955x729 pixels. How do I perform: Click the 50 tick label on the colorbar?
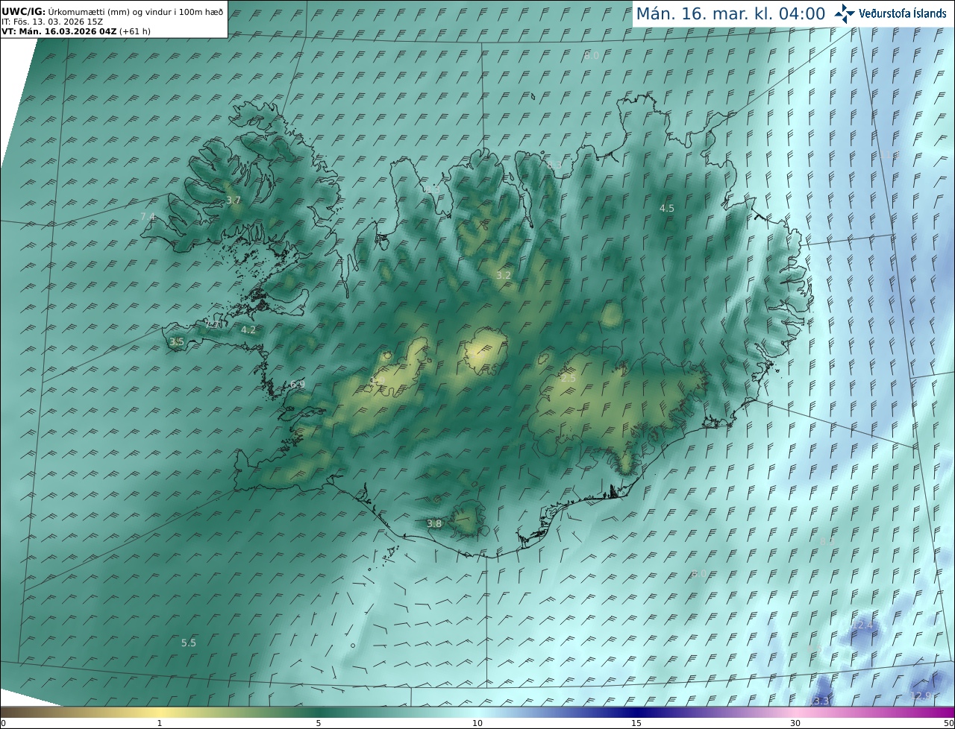949,723
